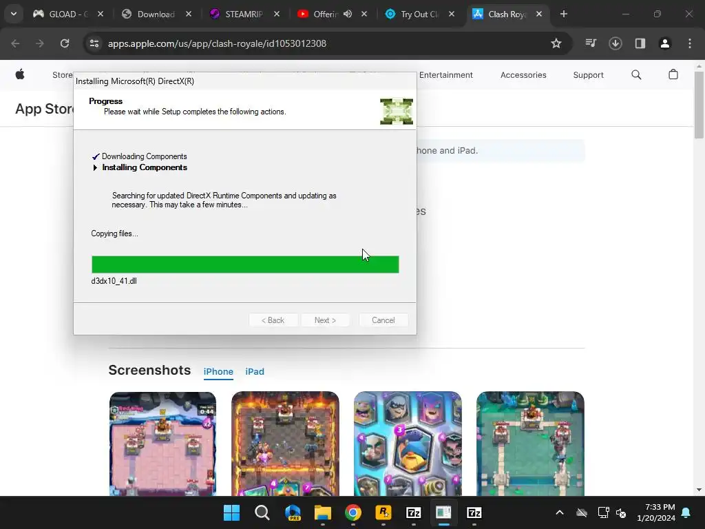Screen dimensions: 705x529
Task: Open the first 7-Zip taskbar icon
Action: pyautogui.click(x=414, y=512)
